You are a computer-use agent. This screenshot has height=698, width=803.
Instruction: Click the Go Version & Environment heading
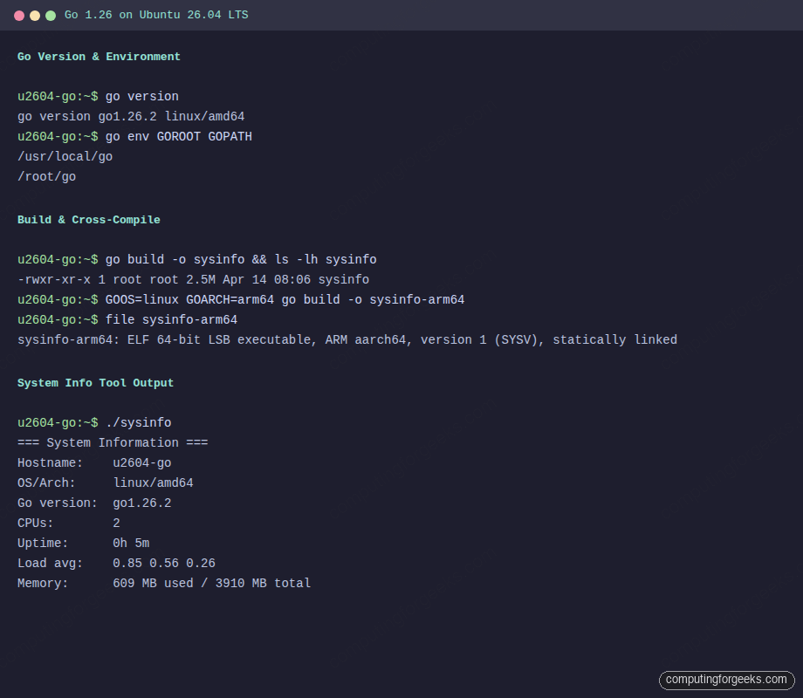(x=99, y=56)
